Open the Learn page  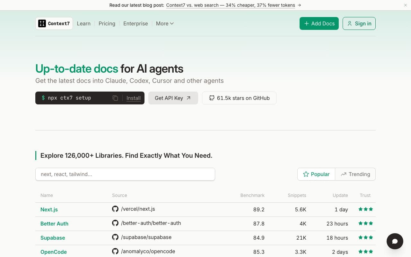84,23
